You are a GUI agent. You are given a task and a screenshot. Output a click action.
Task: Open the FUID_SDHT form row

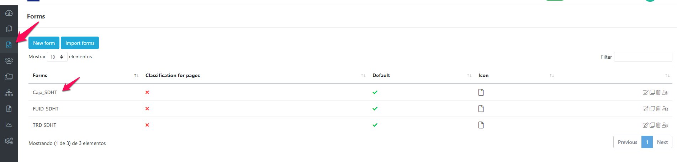46,109
